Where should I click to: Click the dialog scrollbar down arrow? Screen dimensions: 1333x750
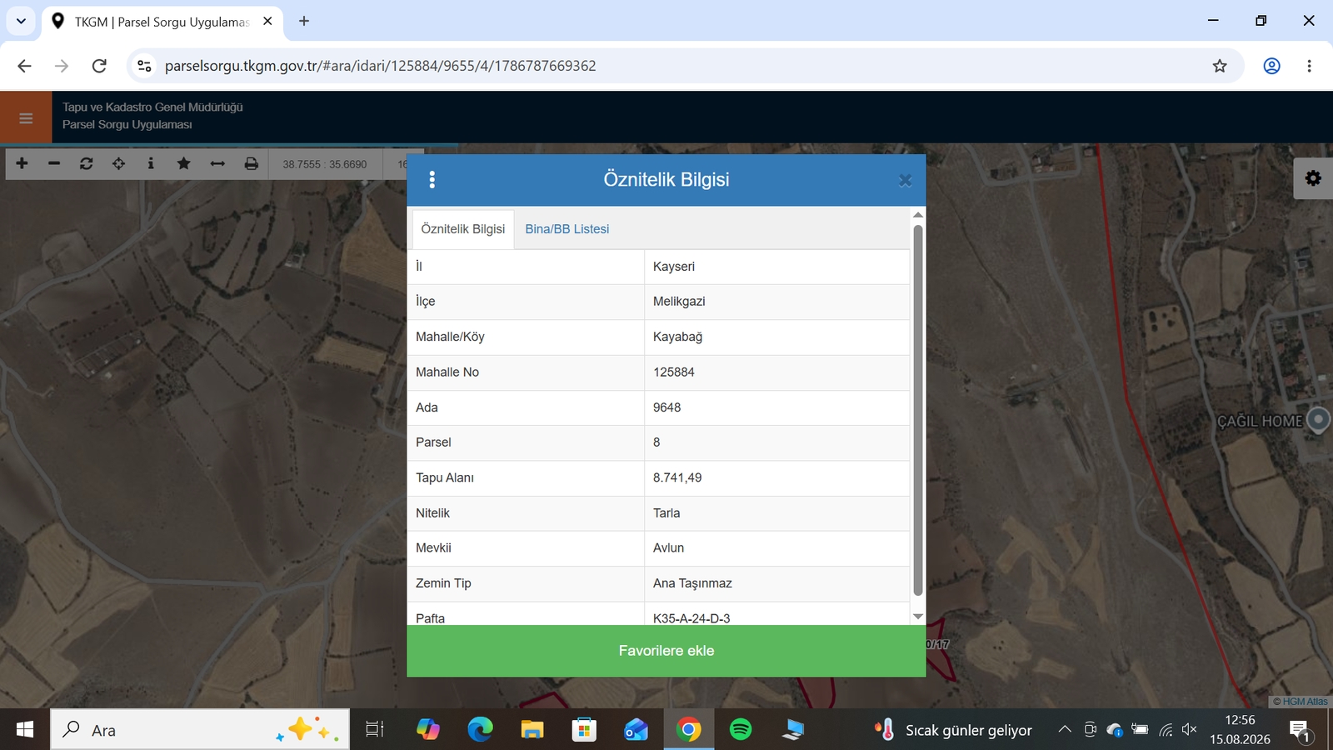pos(918,617)
